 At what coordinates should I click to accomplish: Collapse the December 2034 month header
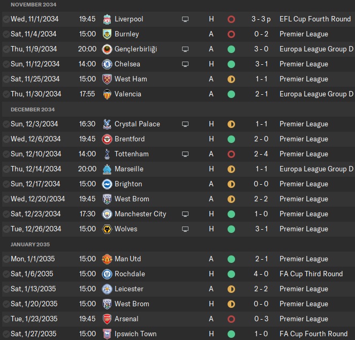pyautogui.click(x=33, y=109)
